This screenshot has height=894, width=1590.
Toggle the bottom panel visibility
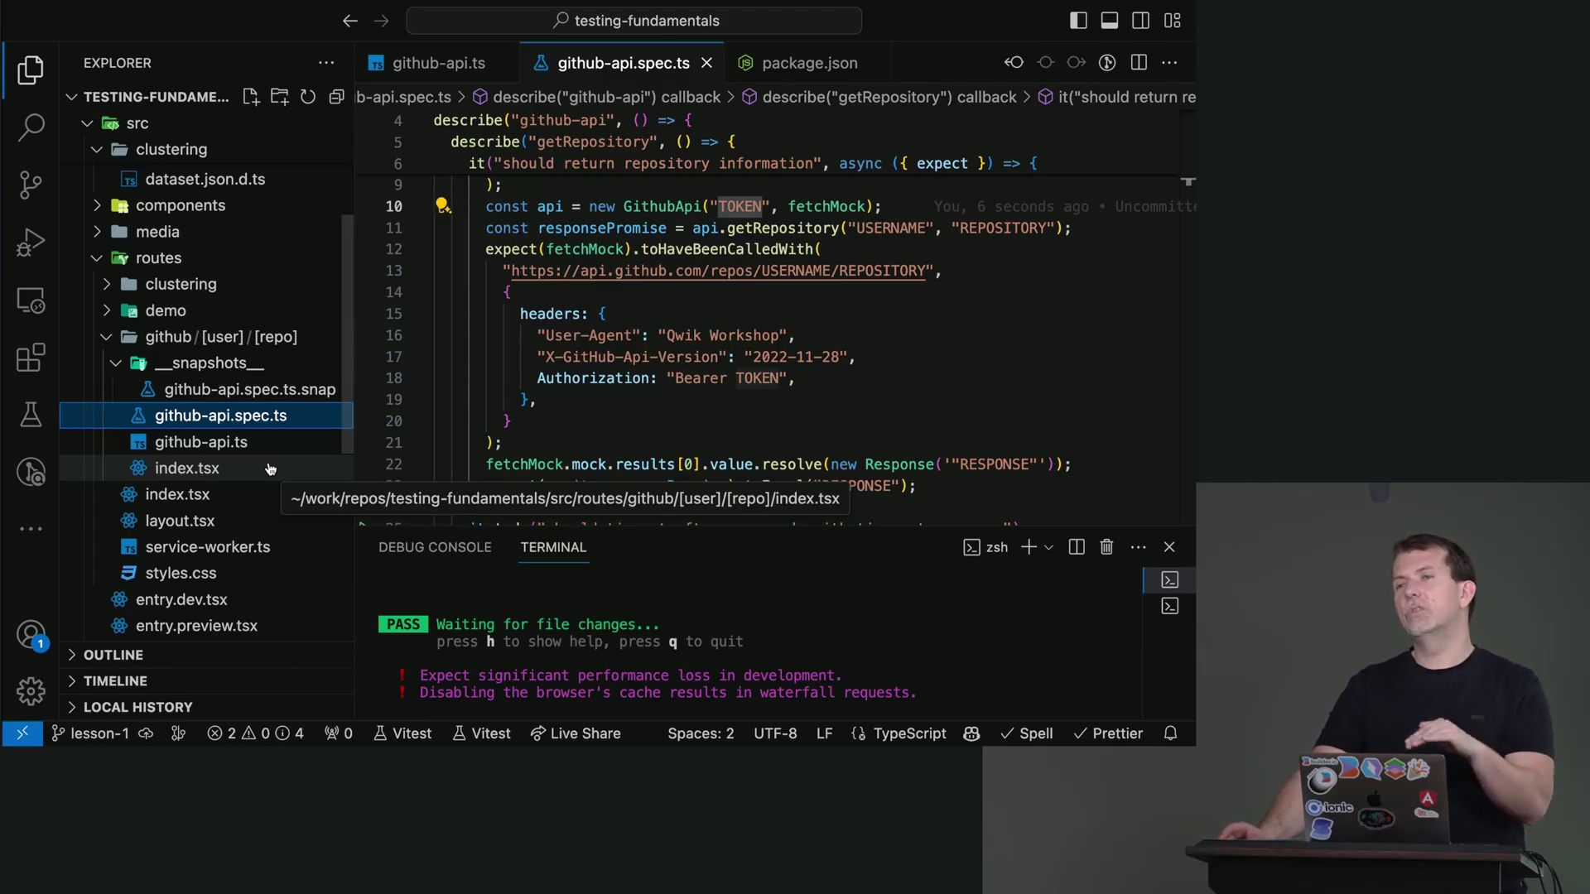coord(1110,21)
